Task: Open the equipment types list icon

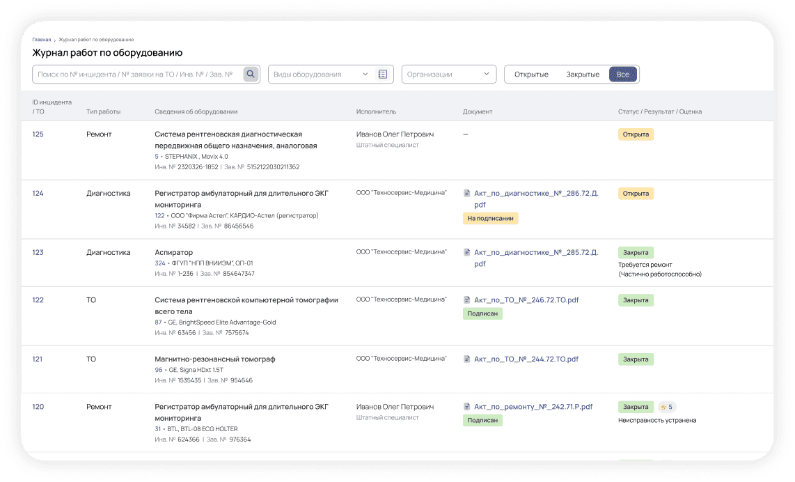Action: coord(382,74)
